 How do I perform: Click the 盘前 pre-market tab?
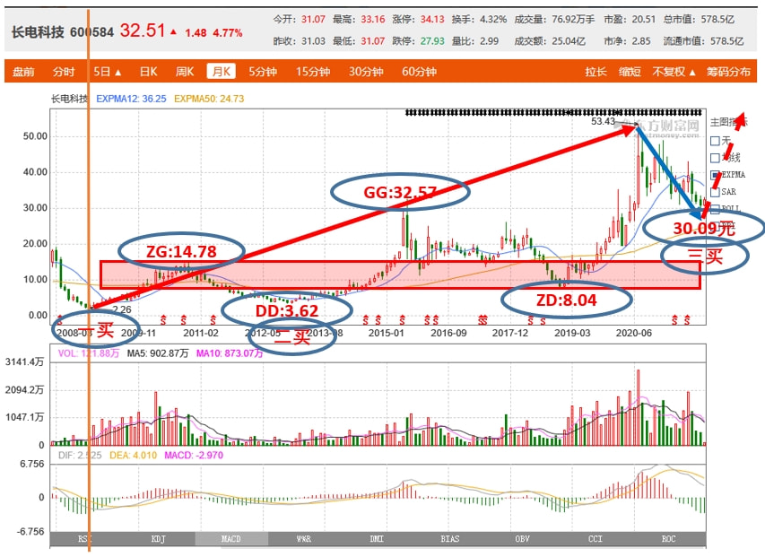point(24,72)
